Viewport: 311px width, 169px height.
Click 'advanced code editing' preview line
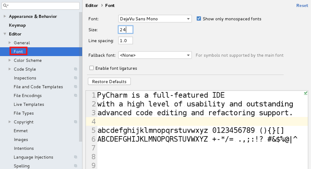(195, 113)
